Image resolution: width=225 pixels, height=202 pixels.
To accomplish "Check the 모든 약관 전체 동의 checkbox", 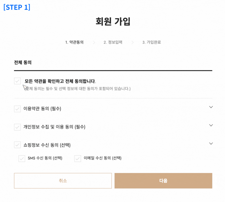I will coord(17,81).
